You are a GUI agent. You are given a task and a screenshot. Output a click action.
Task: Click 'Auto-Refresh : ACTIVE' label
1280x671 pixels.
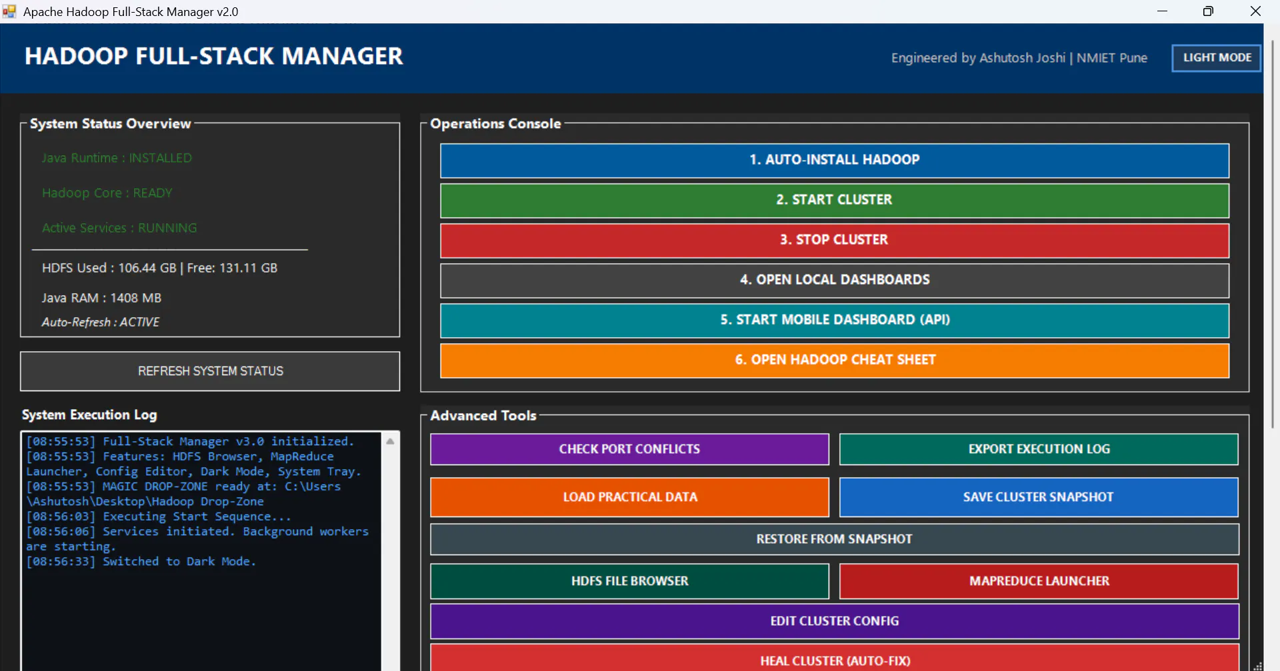point(100,322)
